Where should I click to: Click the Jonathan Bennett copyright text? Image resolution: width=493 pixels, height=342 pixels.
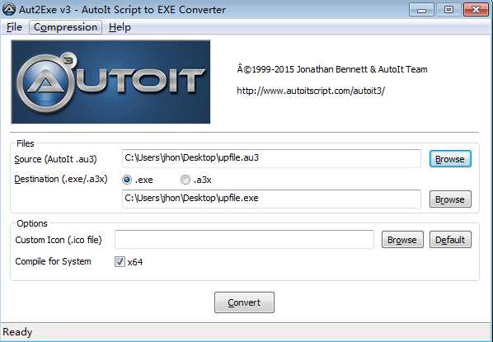point(332,69)
